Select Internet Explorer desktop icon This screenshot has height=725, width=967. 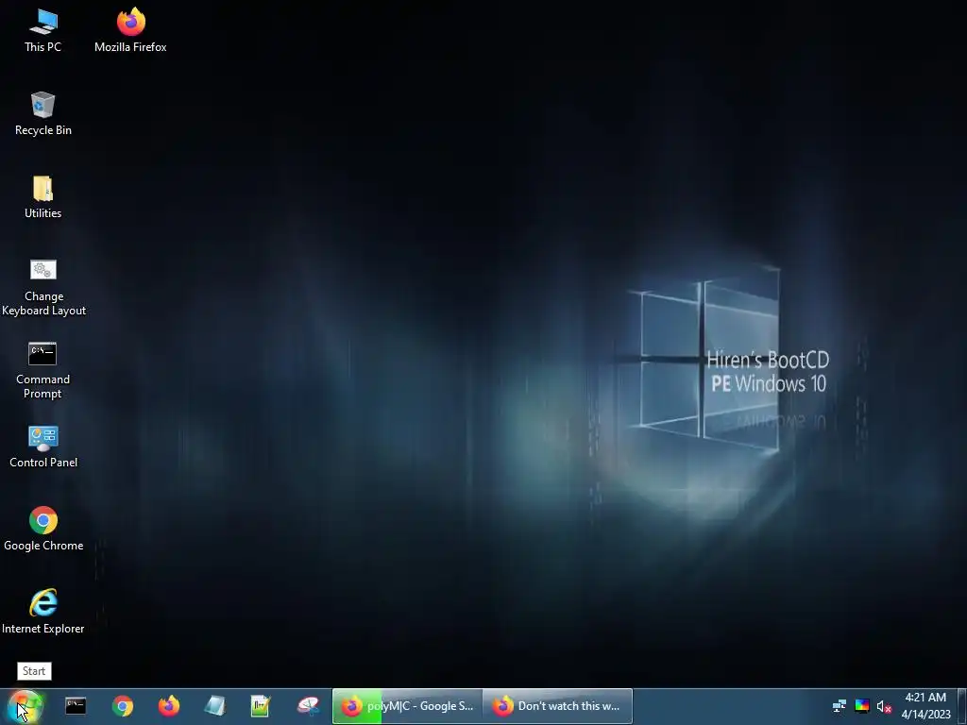tap(42, 612)
